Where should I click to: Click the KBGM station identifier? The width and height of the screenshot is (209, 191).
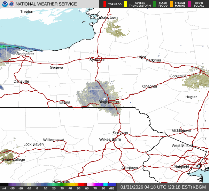point(200,187)
